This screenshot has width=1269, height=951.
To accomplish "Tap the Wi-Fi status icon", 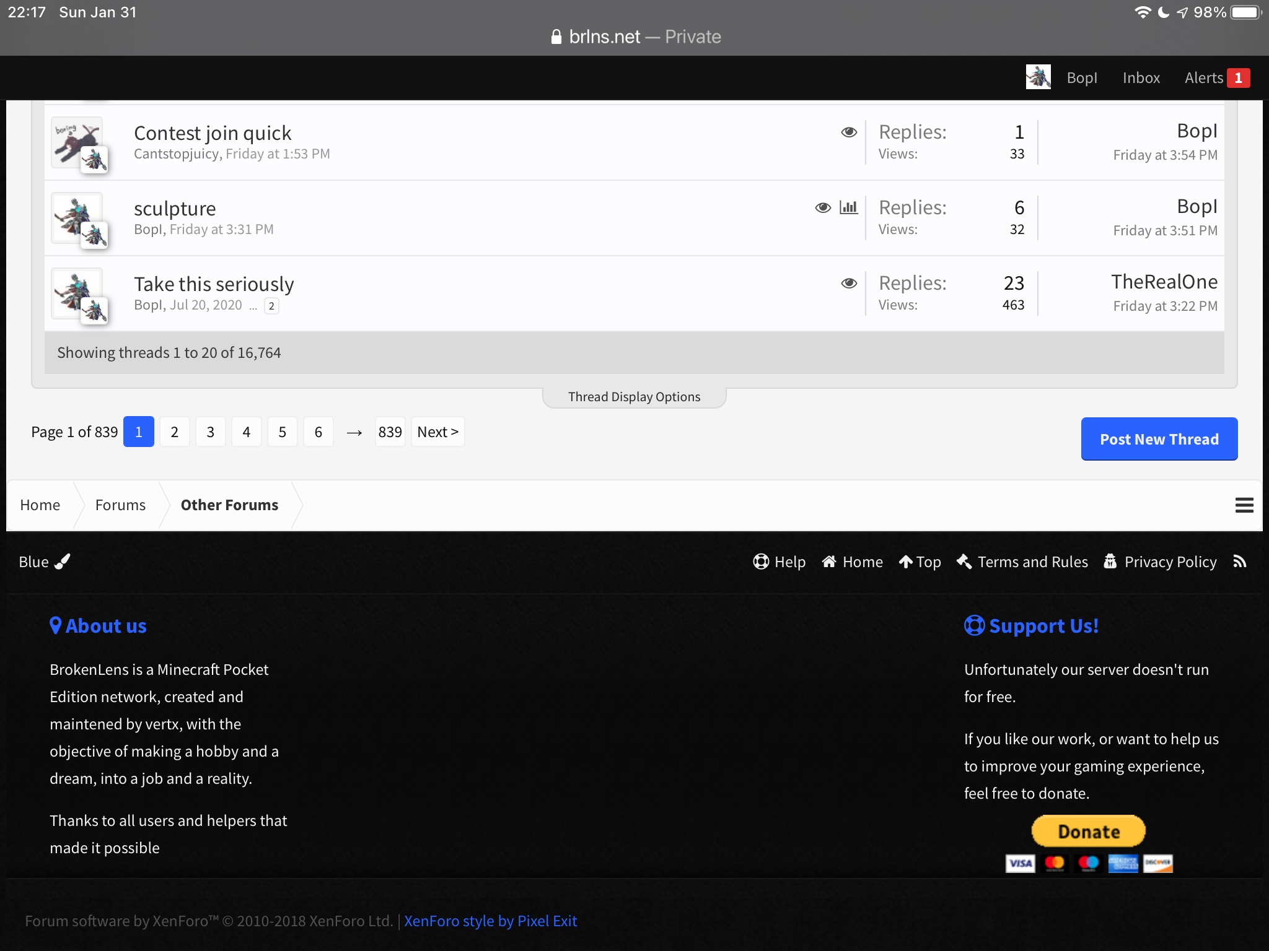I will (x=1143, y=12).
